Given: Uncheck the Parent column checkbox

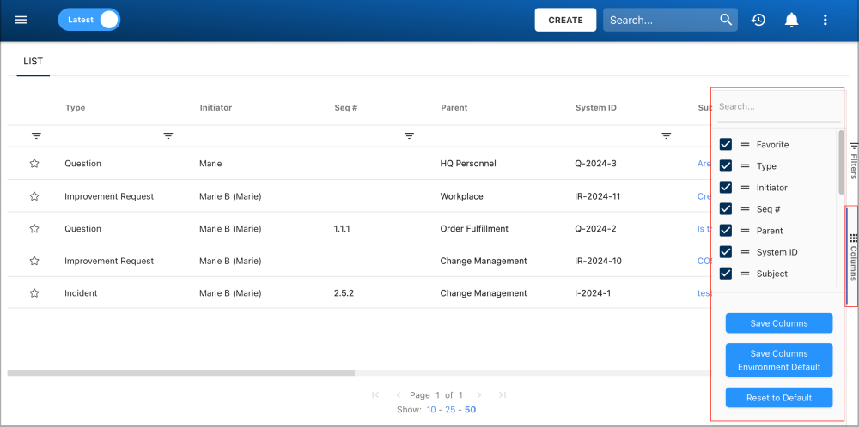Looking at the screenshot, I should pyautogui.click(x=726, y=230).
